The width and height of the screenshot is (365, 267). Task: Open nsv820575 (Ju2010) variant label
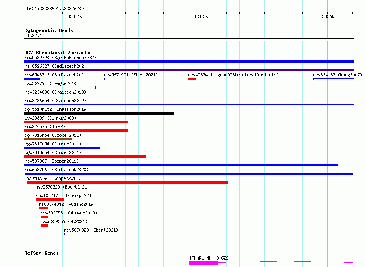(x=47, y=127)
